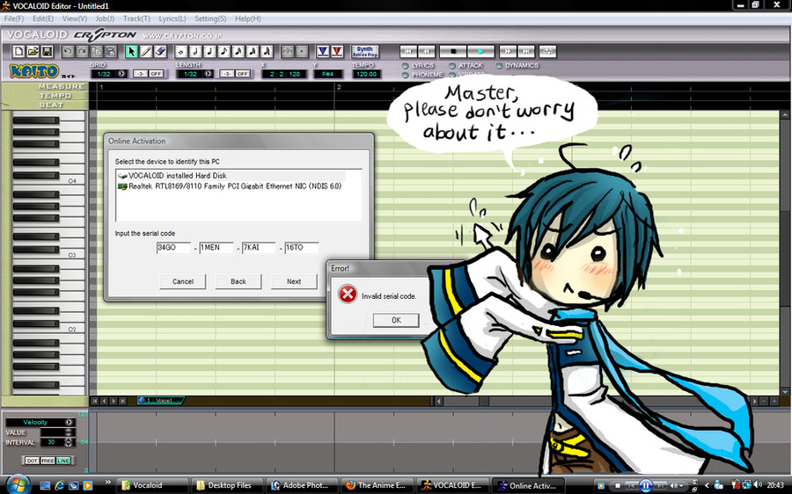Open the Lyrics(L) menu
Image resolution: width=792 pixels, height=494 pixels.
click(x=172, y=18)
